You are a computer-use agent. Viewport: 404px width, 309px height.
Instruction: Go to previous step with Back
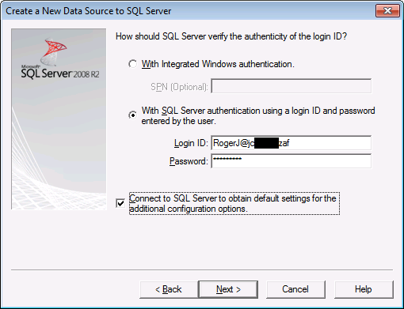pos(169,289)
